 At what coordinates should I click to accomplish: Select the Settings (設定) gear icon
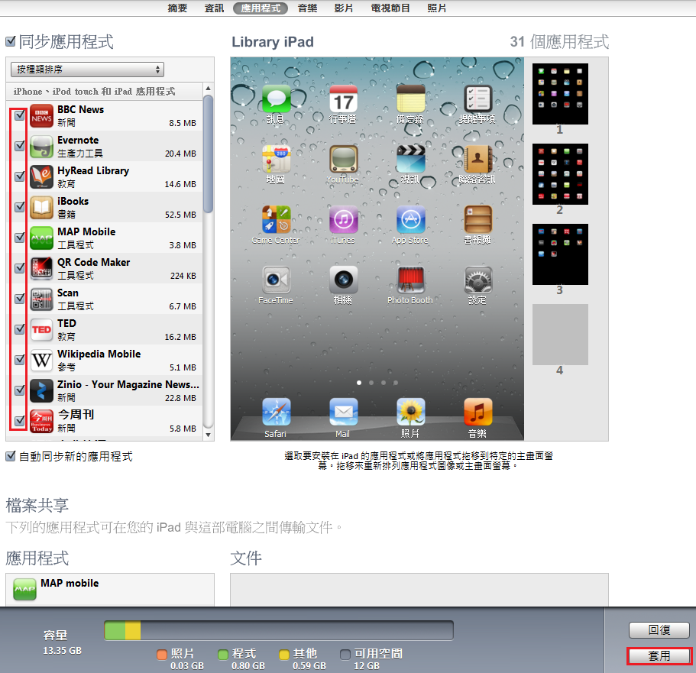pyautogui.click(x=477, y=280)
